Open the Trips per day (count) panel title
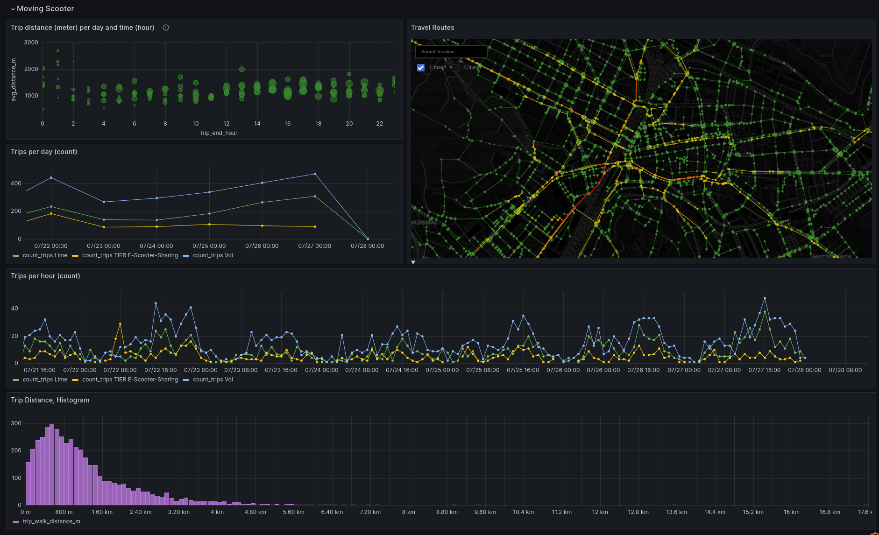The height and width of the screenshot is (535, 879). pyautogui.click(x=44, y=152)
